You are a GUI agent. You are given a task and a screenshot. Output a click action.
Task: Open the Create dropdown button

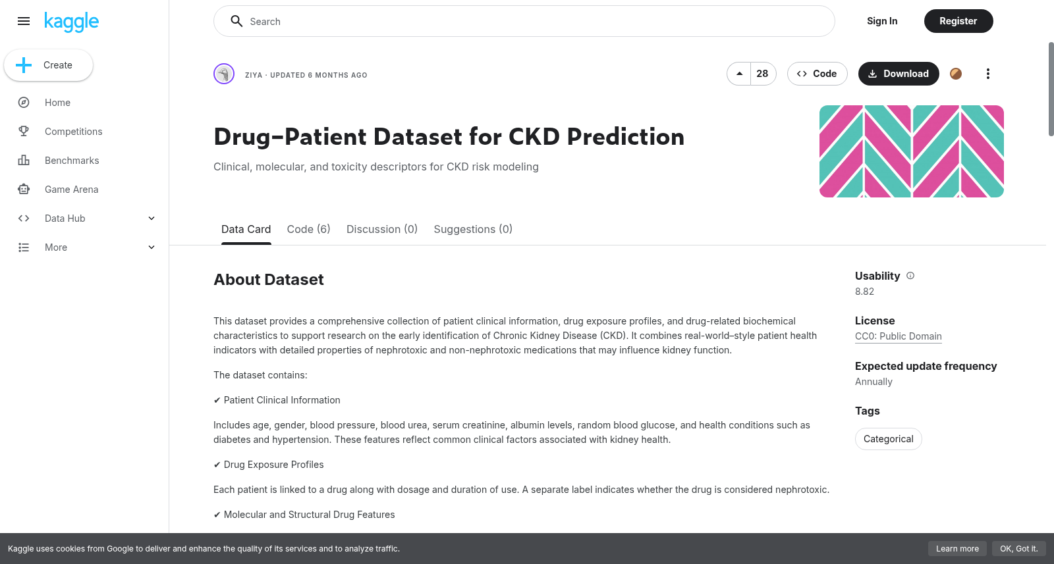(x=48, y=65)
